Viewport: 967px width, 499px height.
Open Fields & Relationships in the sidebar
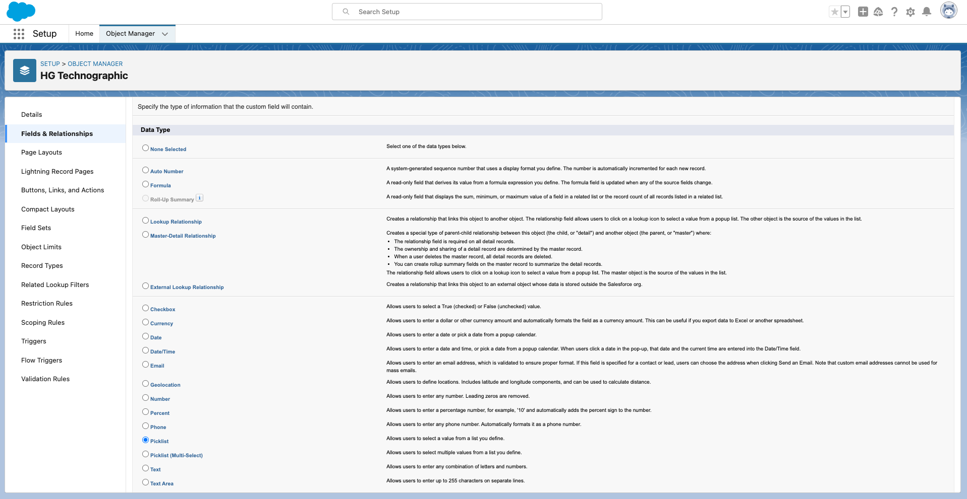[57, 133]
